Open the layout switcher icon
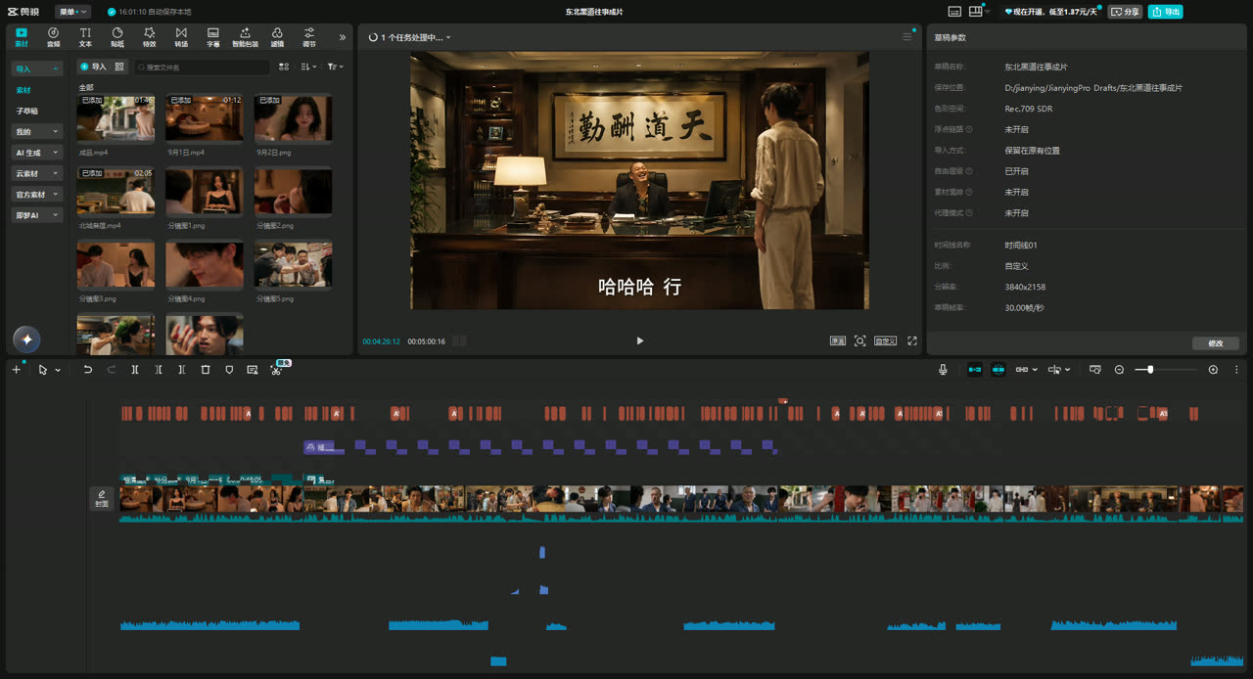 tap(978, 12)
